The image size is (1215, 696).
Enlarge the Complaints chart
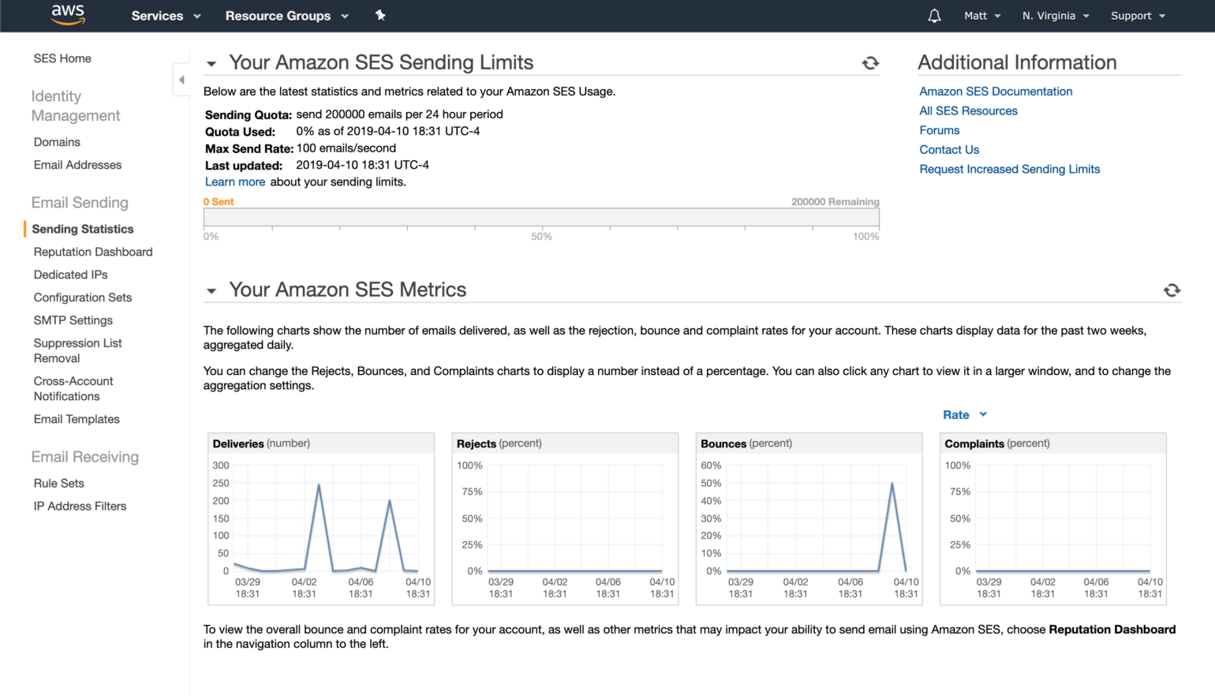click(x=1053, y=518)
